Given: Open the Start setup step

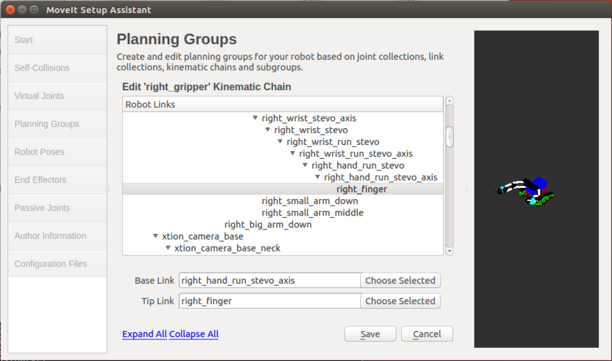Looking at the screenshot, I should 58,40.
